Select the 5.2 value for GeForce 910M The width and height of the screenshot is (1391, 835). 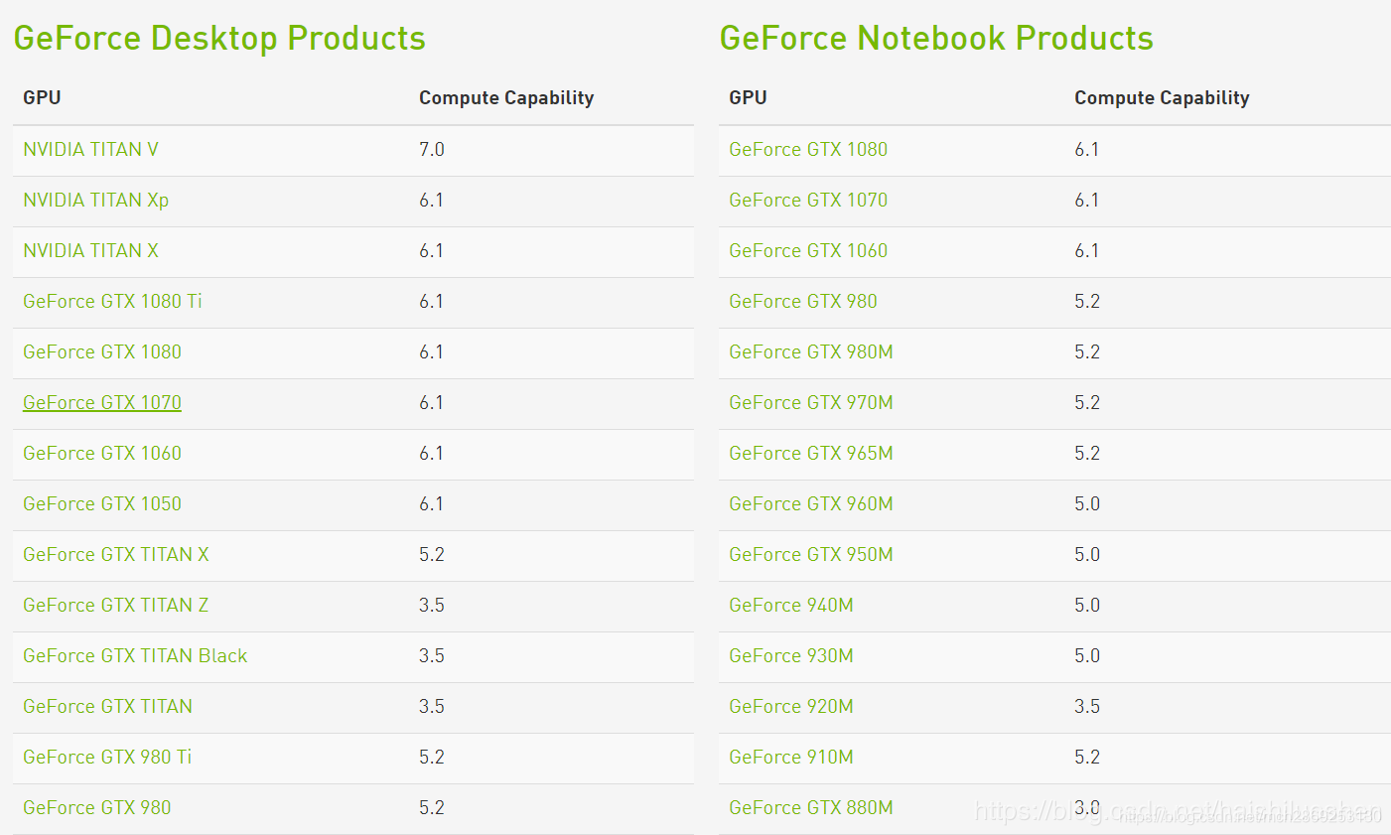[1087, 758]
